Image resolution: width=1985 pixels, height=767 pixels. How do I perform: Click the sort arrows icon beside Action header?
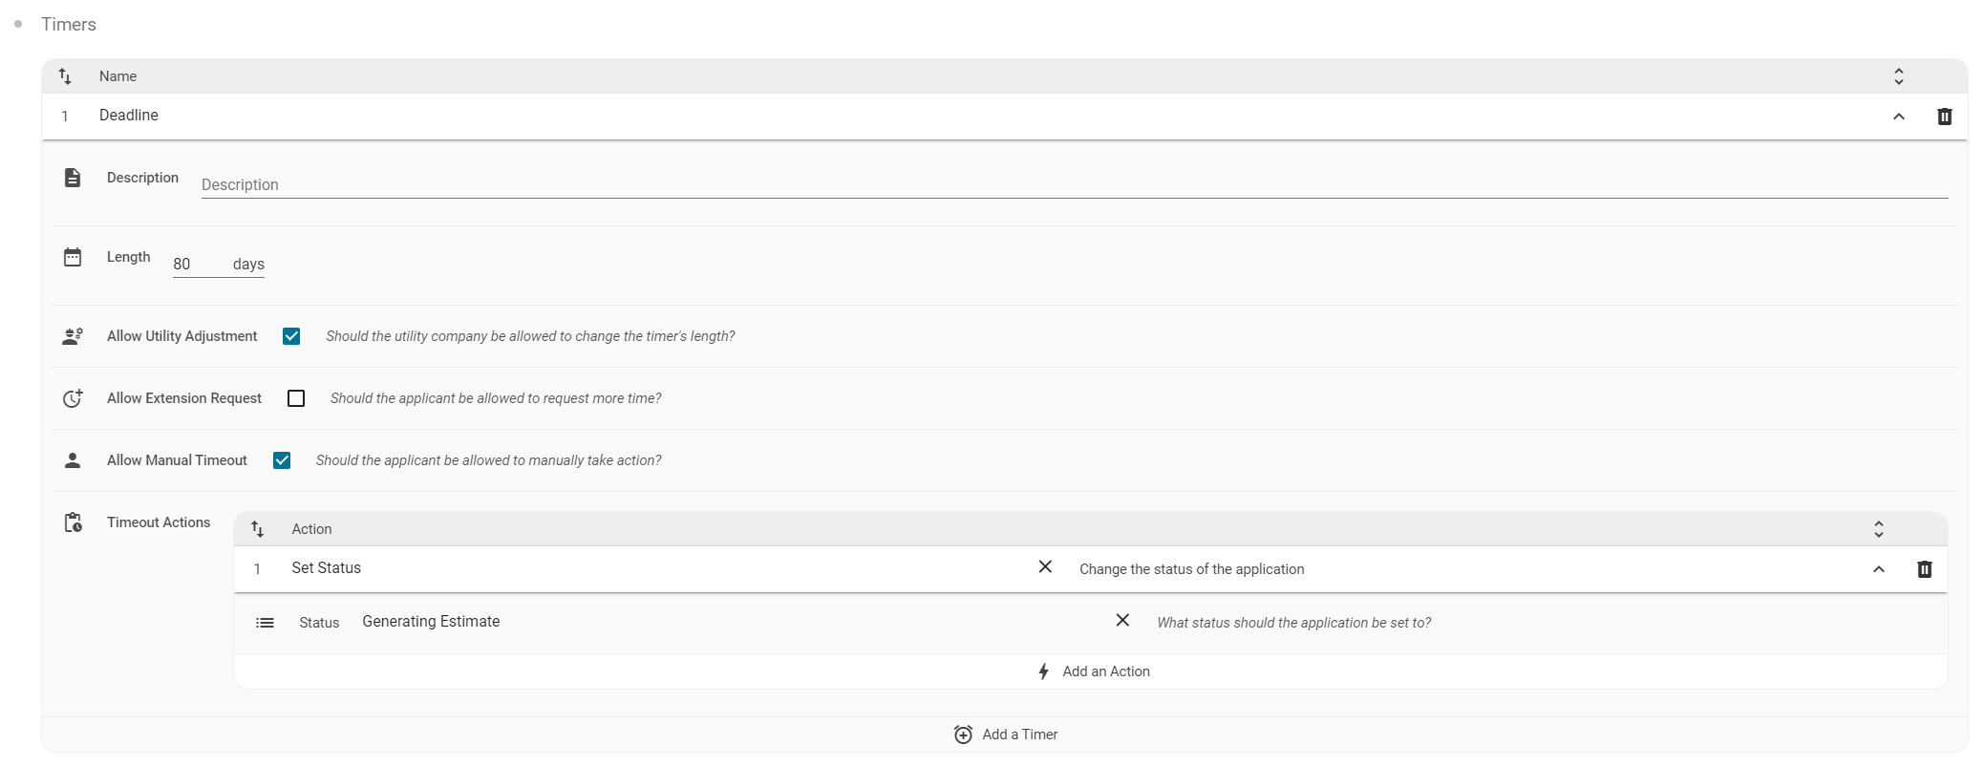click(257, 529)
